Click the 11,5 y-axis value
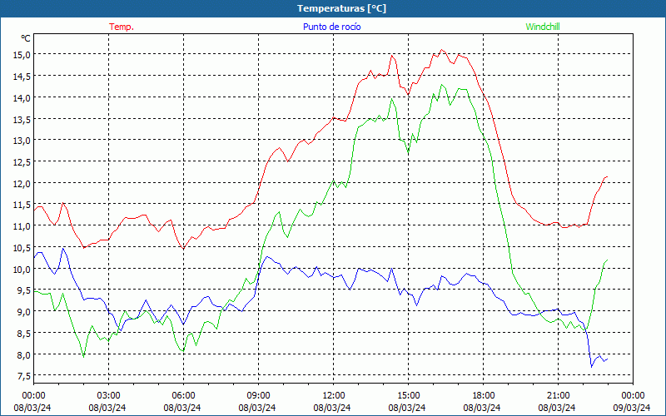The height and width of the screenshot is (416, 666). point(22,205)
